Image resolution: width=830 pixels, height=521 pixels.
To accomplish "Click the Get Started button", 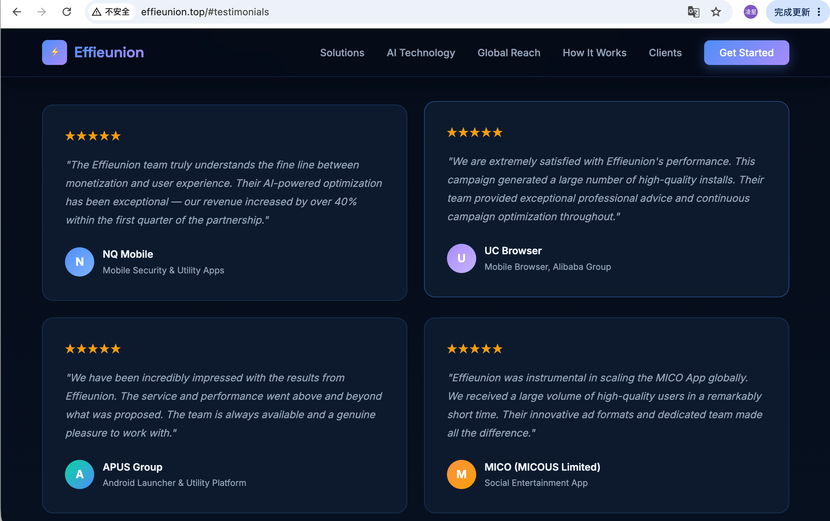I will (747, 53).
